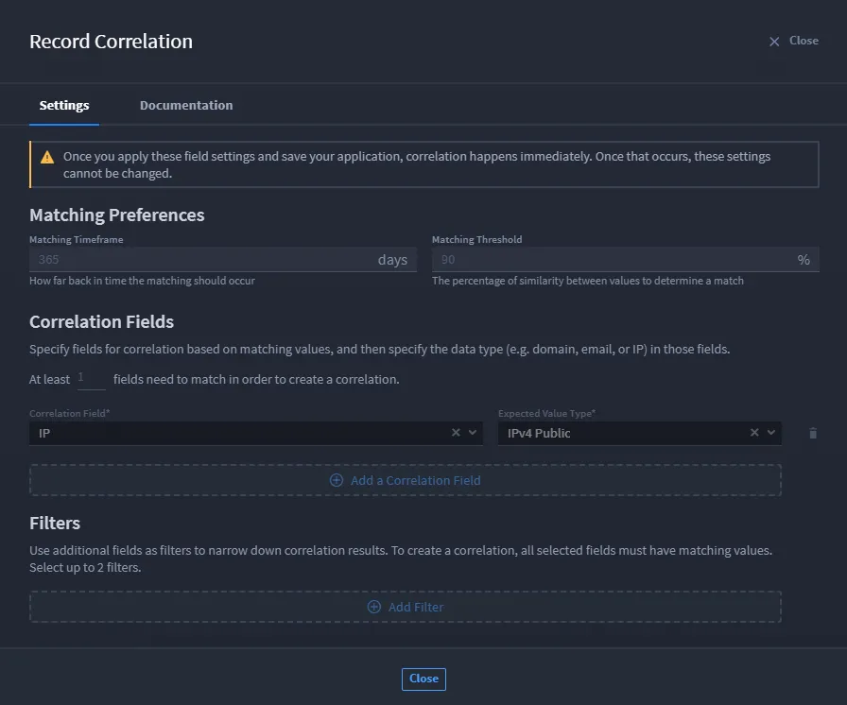Switch to the Settings tab
847x705 pixels.
[x=64, y=105]
